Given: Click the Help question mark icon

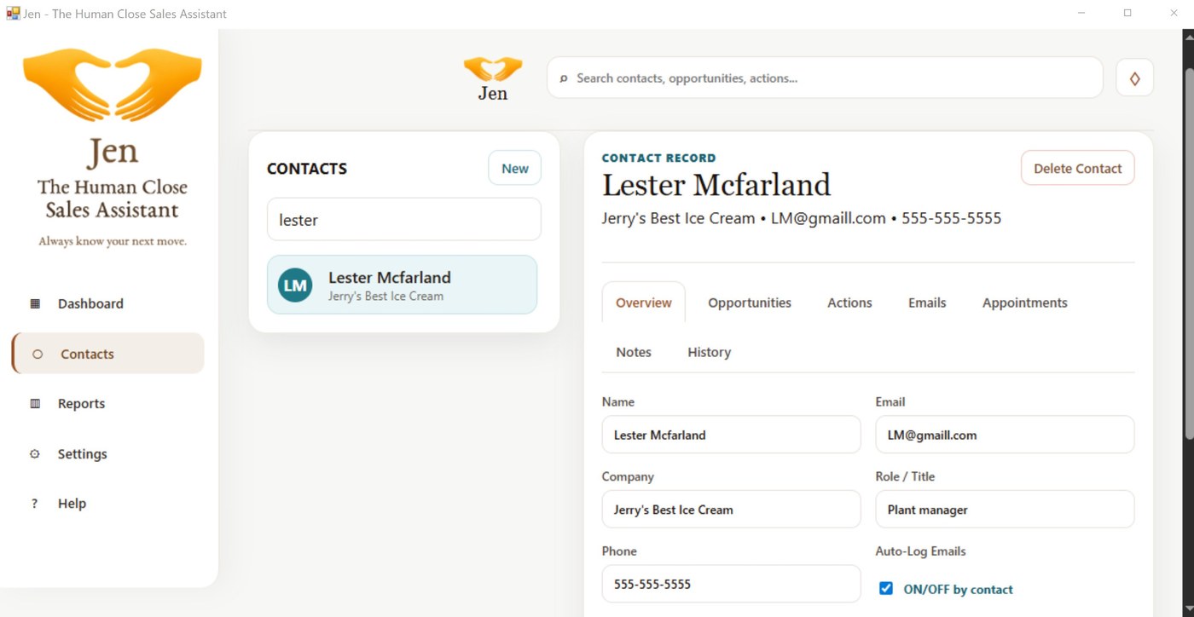Looking at the screenshot, I should pos(35,504).
